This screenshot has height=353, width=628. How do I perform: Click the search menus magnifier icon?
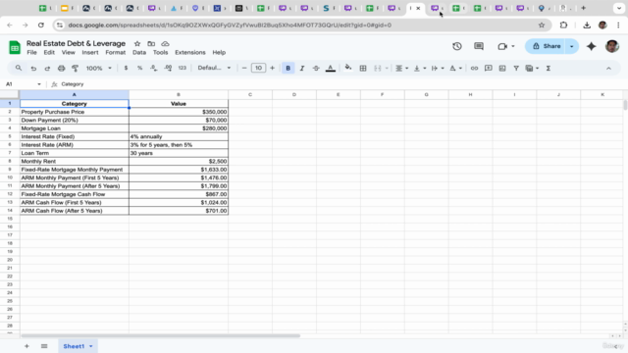pos(19,68)
